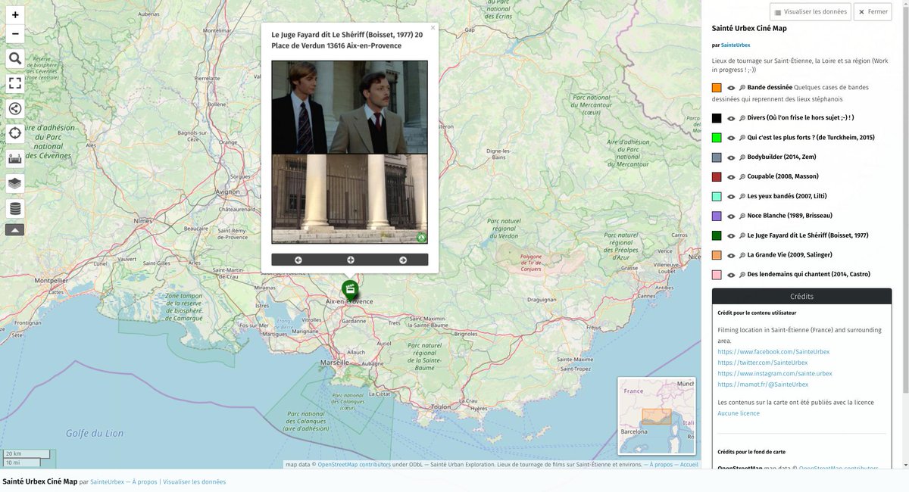Close side panel with Fermer button
This screenshot has width=909, height=492.
click(x=873, y=12)
